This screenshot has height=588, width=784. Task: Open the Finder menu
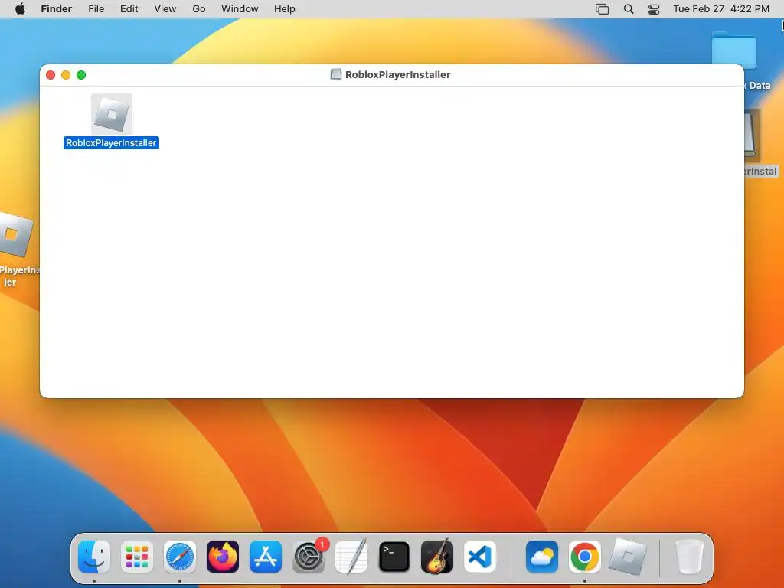click(x=57, y=9)
